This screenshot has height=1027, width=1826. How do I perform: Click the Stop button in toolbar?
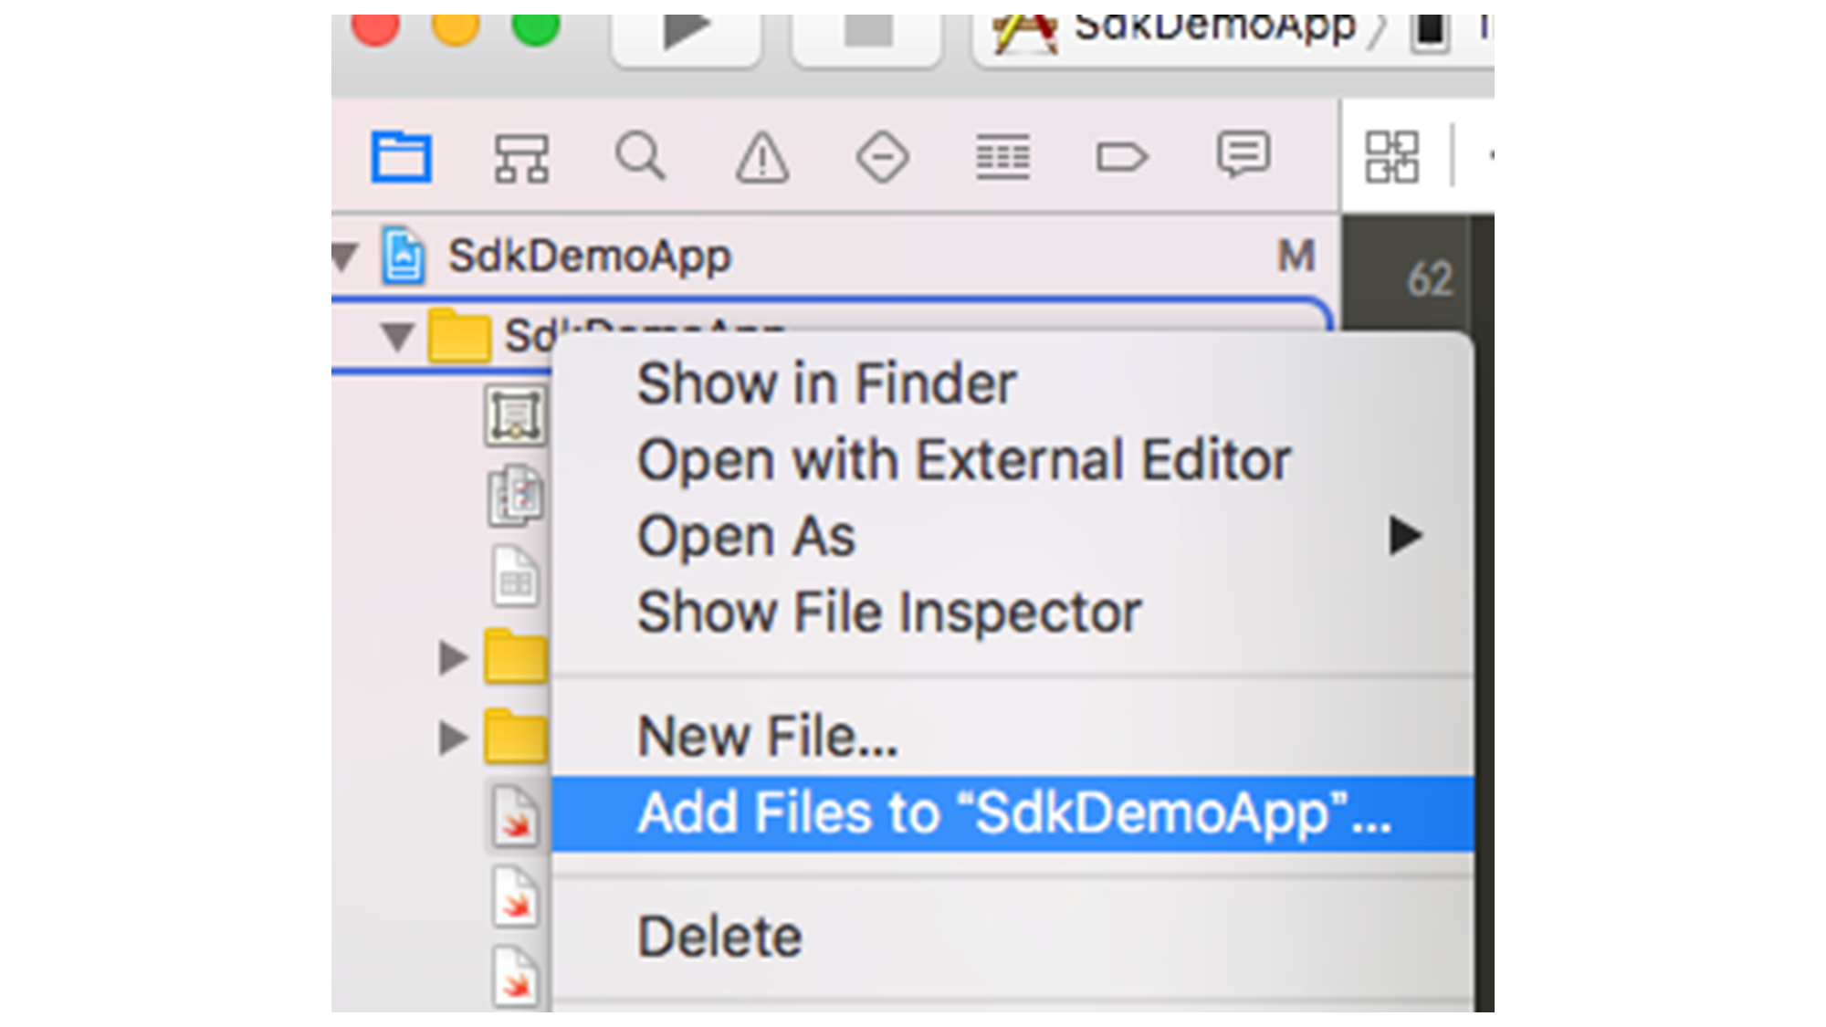867,33
